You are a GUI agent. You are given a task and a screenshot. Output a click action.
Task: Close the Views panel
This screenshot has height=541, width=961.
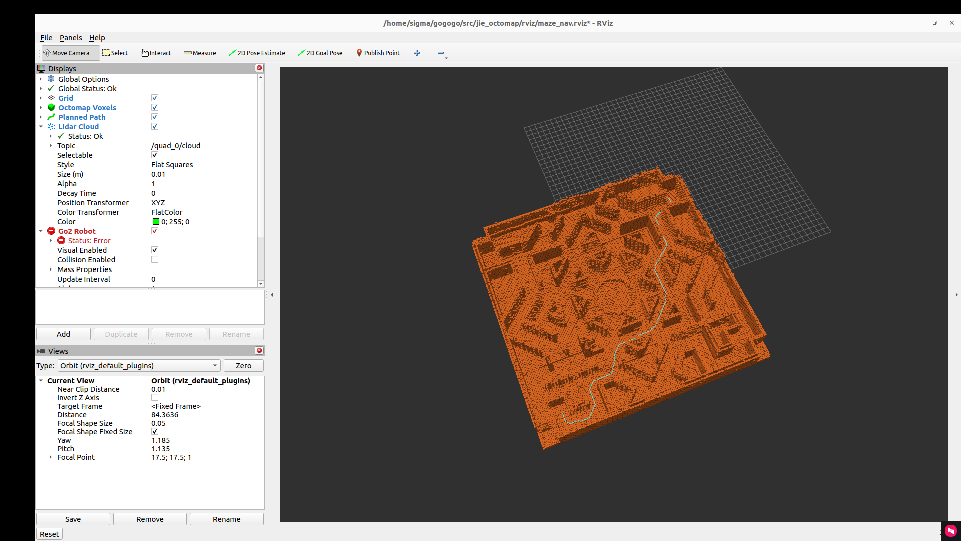pyautogui.click(x=259, y=350)
